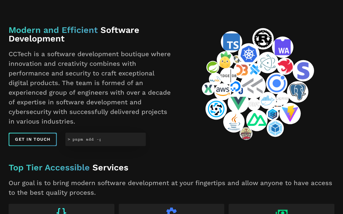The width and height of the screenshot is (343, 214).
Task: Click the Webpack blue cube logo
Action: (x=275, y=128)
